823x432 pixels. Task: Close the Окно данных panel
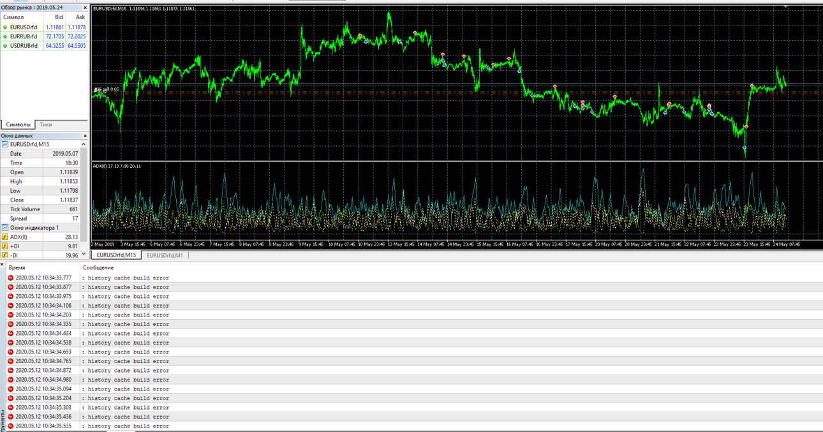click(85, 136)
